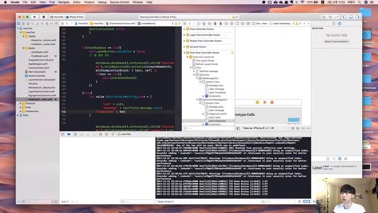Show only the variables view pane toggle
This screenshot has height=213, width=378.
[305, 201]
